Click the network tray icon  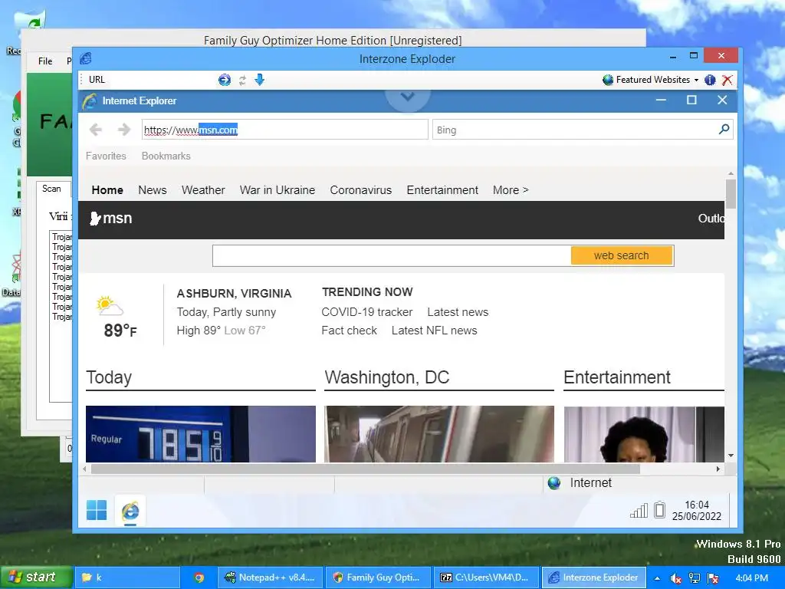point(695,578)
